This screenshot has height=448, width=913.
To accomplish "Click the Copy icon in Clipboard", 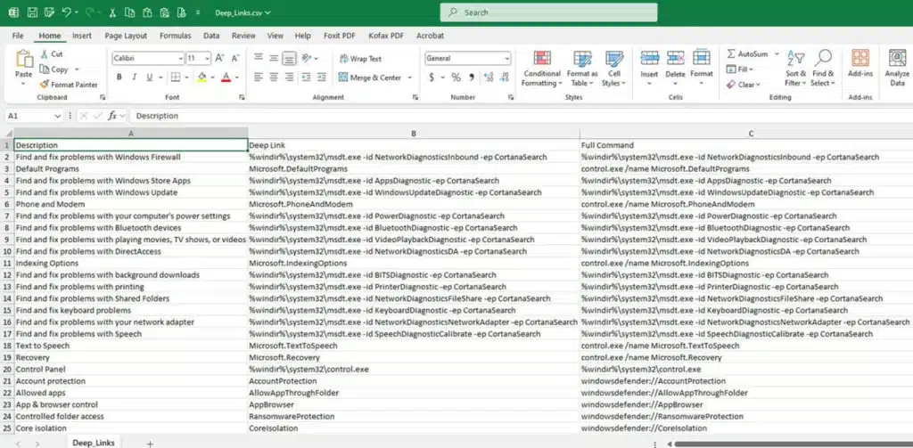I will click(45, 69).
